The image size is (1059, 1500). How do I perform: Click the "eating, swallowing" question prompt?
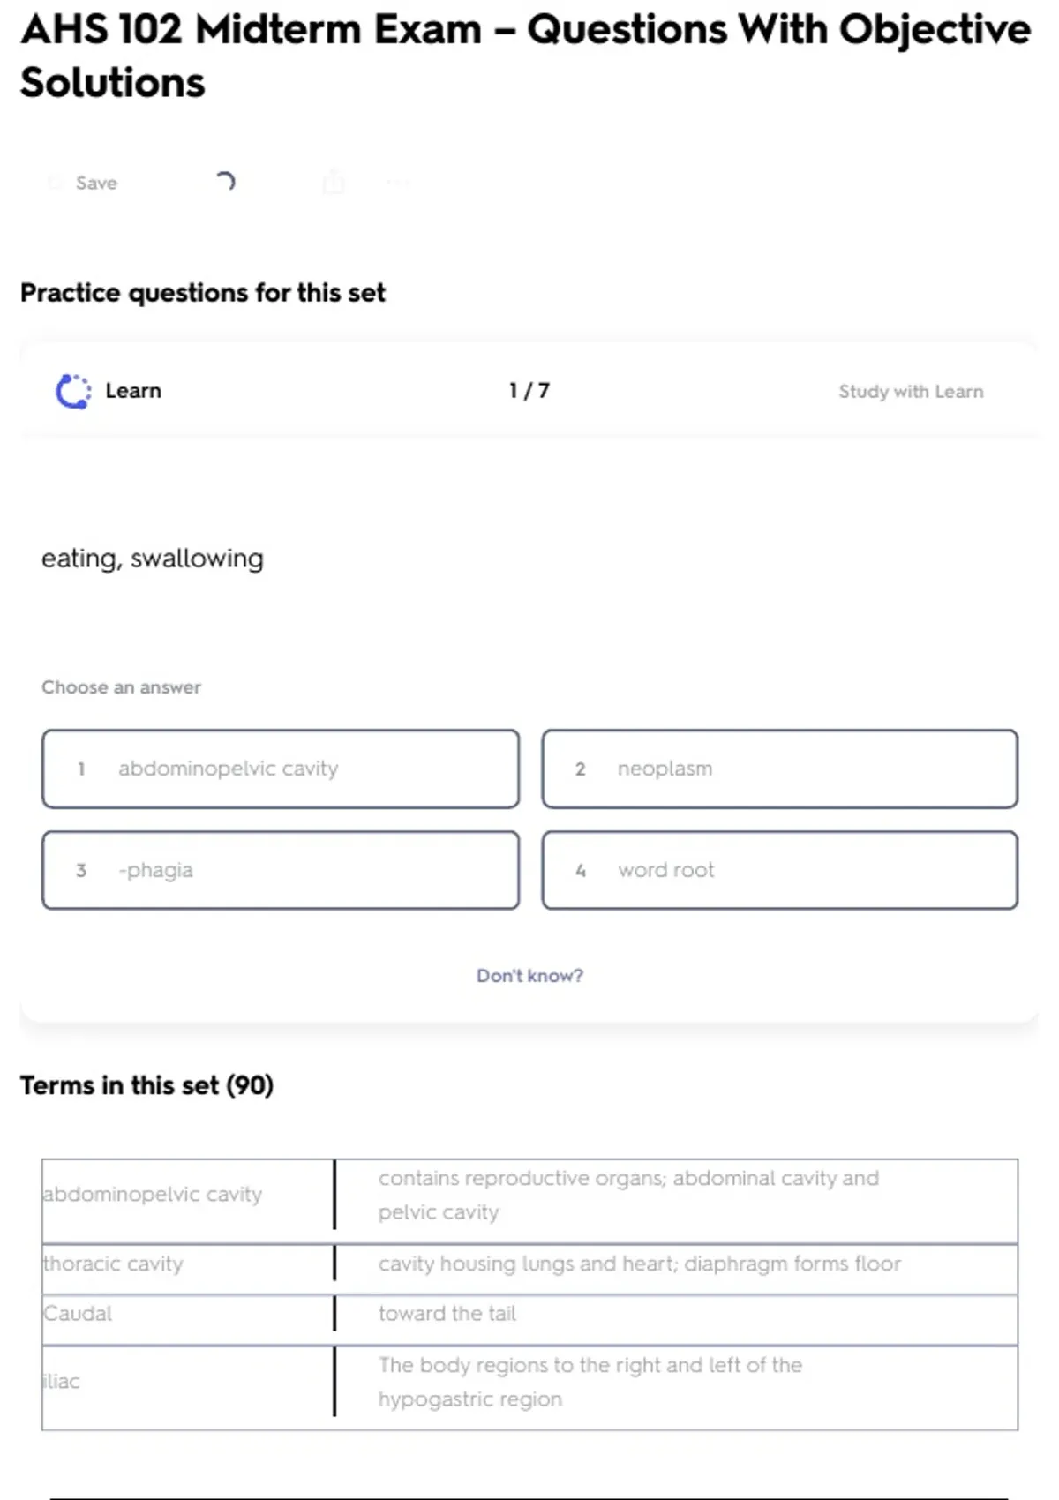coord(153,559)
